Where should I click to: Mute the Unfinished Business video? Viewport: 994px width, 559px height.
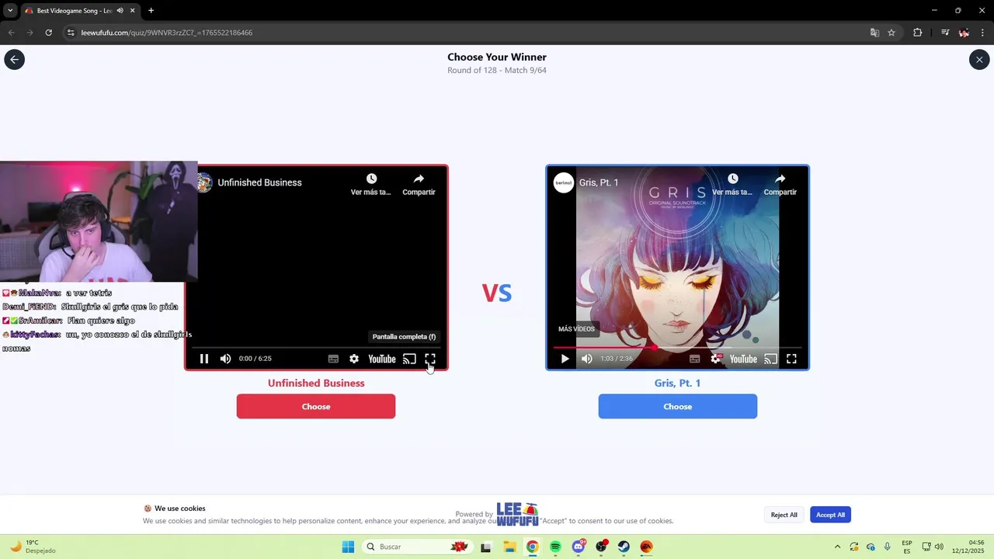[225, 359]
